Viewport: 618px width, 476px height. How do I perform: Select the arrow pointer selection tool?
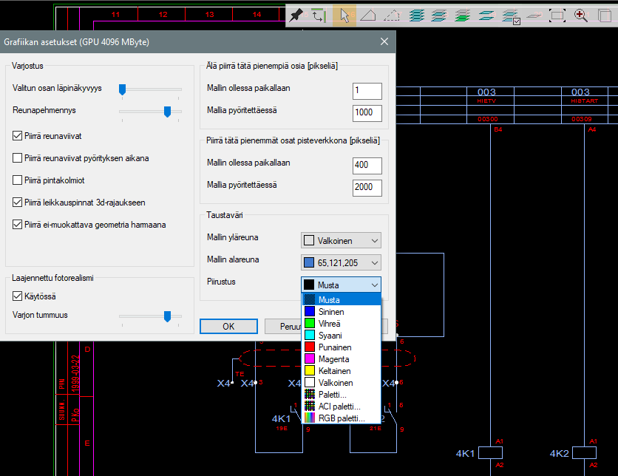point(344,16)
